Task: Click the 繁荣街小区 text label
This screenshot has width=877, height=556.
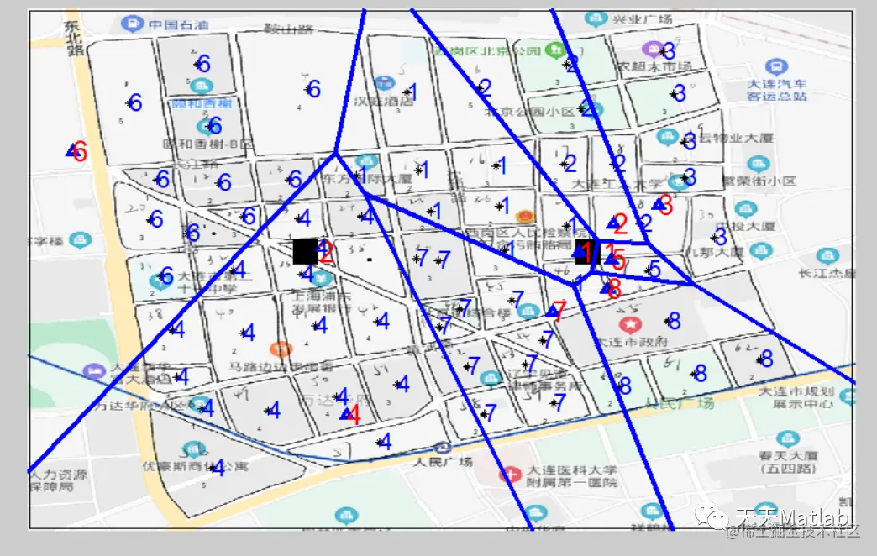Action: click(759, 181)
